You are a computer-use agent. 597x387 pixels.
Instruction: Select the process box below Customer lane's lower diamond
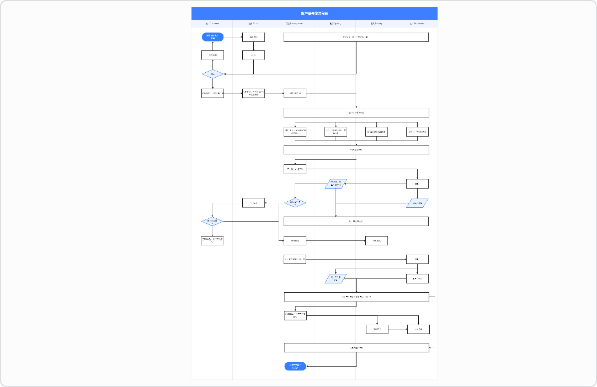[x=212, y=240]
